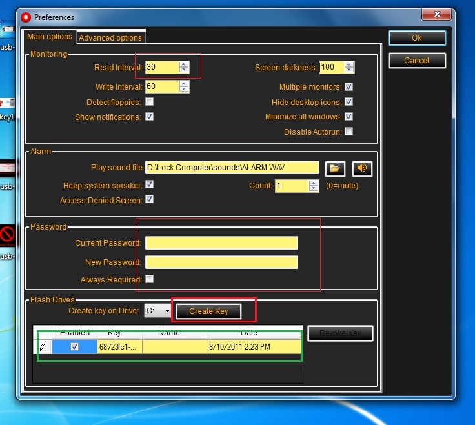The width and height of the screenshot is (475, 425).
Task: Switch to Advanced options tab
Action: coord(110,37)
